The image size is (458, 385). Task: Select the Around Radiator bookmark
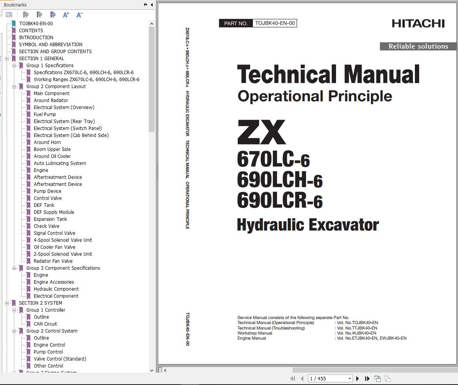pos(51,101)
